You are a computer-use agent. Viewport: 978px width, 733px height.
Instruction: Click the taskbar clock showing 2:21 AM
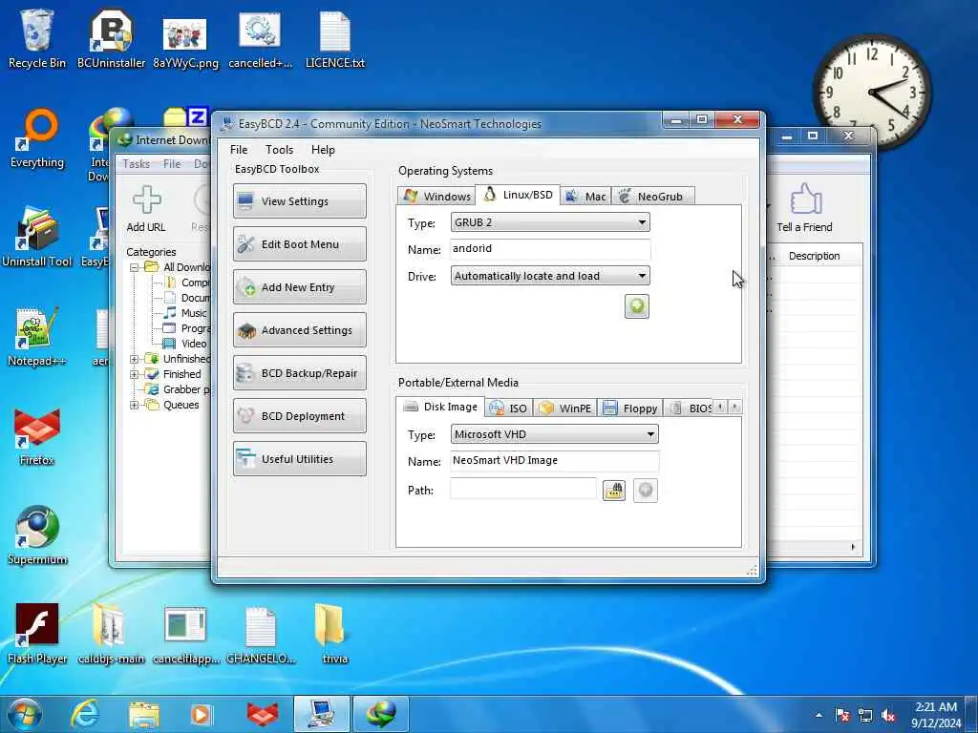coord(936,715)
